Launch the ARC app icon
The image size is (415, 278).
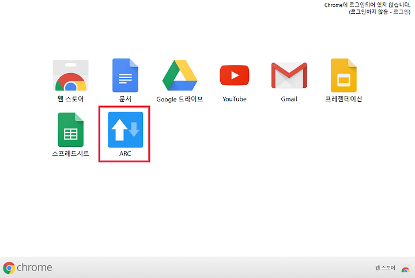[125, 130]
